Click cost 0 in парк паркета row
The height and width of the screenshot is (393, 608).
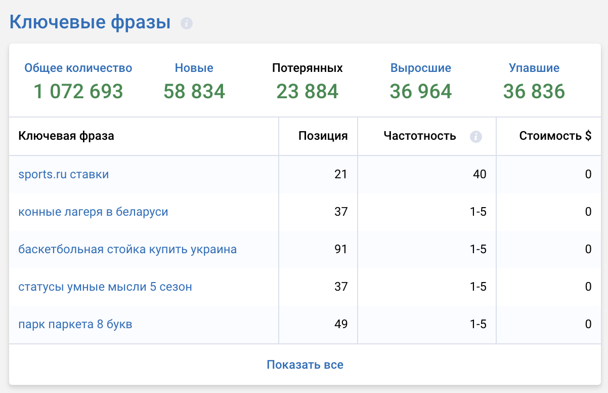588,324
